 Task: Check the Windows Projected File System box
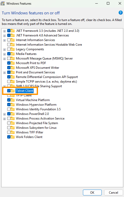[9, 123]
